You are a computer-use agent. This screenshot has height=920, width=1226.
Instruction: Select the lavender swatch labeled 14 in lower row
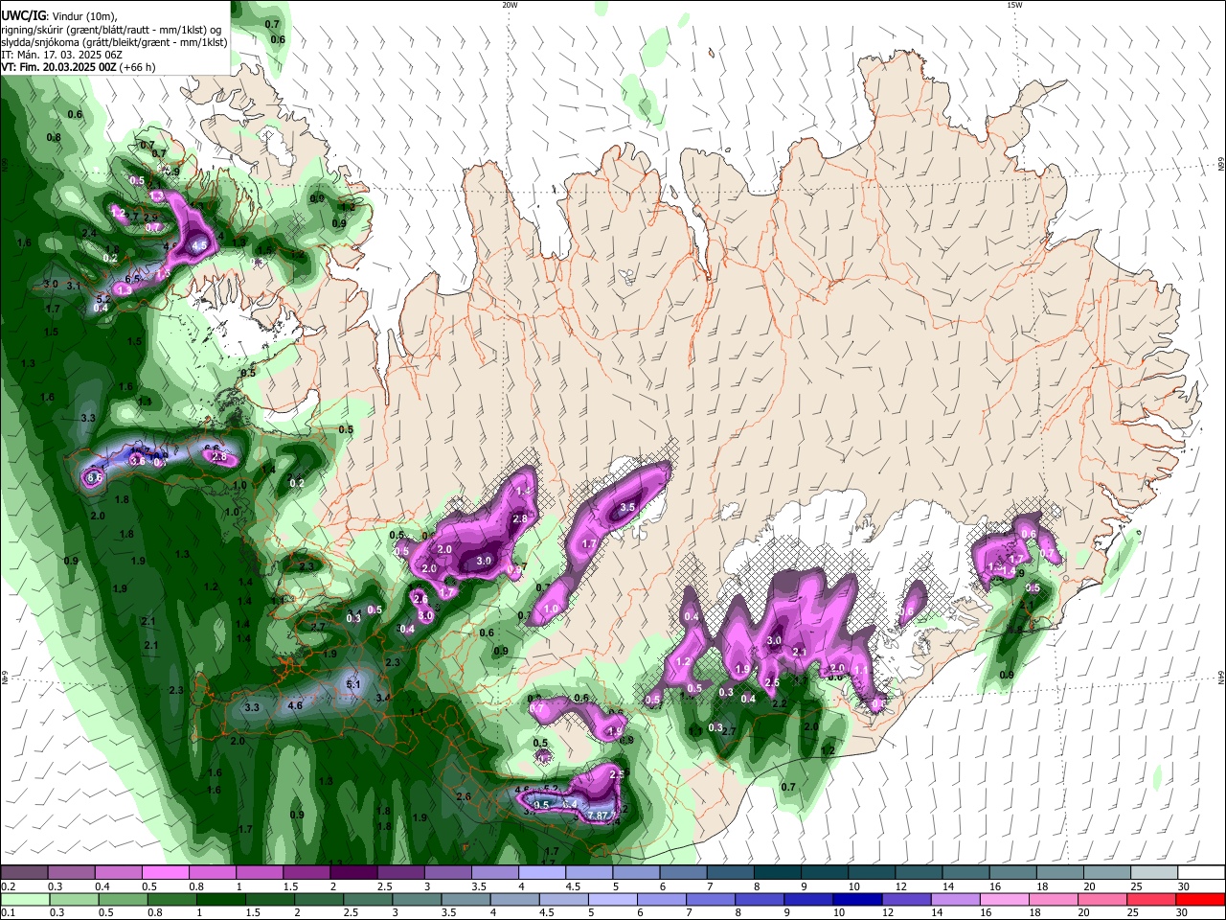[x=955, y=899]
